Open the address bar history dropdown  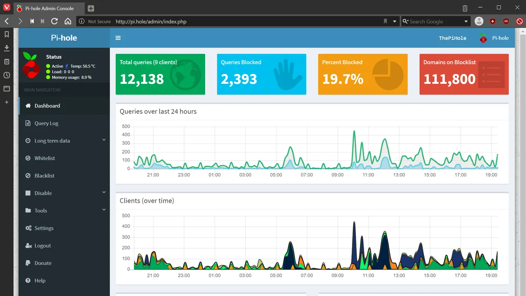394,21
